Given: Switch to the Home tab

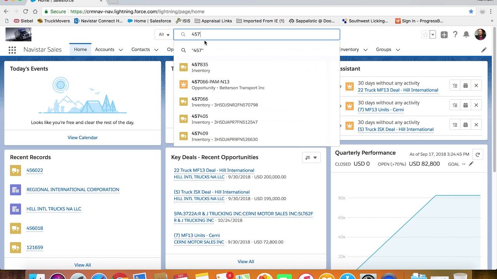Looking at the screenshot, I should (80, 50).
